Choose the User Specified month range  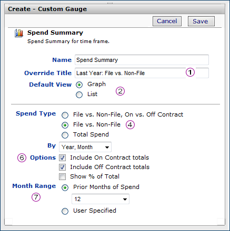click(65, 211)
